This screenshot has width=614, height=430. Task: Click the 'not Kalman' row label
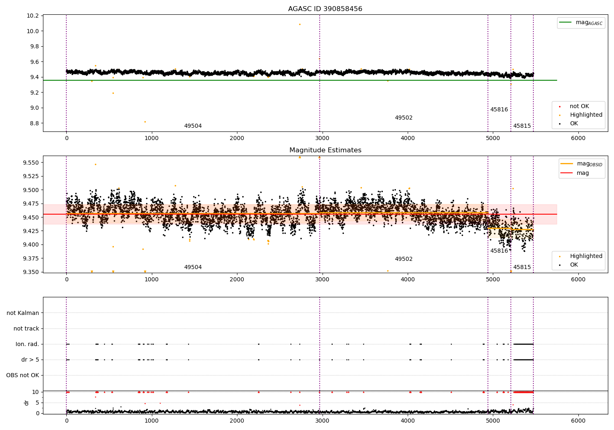click(x=23, y=313)
